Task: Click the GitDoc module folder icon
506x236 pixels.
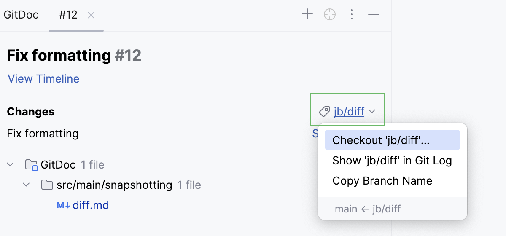Action: [x=32, y=165]
